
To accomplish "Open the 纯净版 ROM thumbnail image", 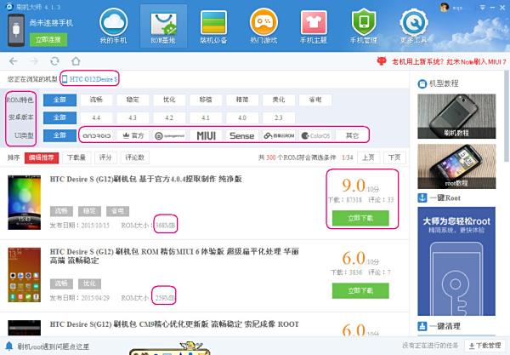I will (x=25, y=203).
